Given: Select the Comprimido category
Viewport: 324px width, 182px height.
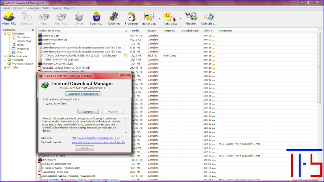Looking at the screenshot, I should tap(23, 37).
